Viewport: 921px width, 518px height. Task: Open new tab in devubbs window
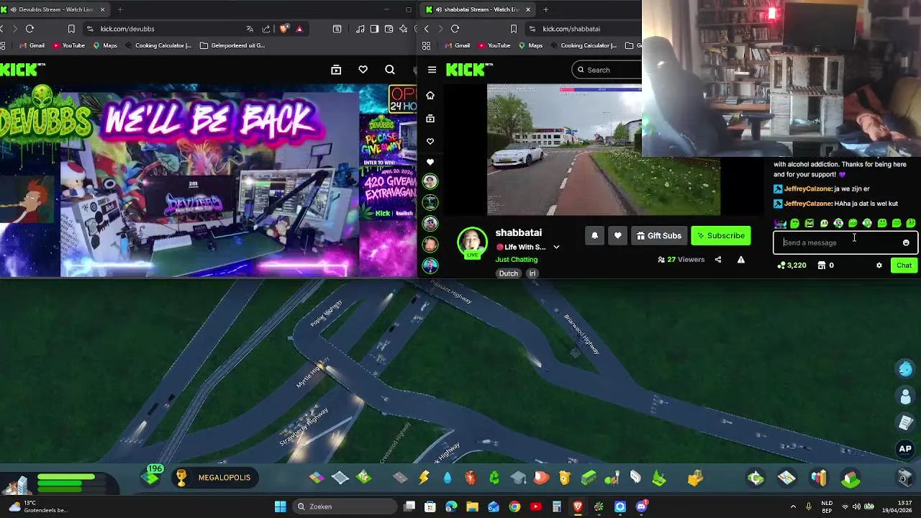tap(119, 9)
